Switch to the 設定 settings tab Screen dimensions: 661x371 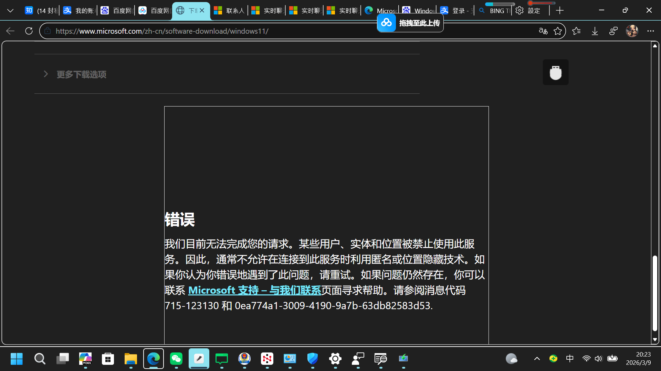click(x=530, y=11)
